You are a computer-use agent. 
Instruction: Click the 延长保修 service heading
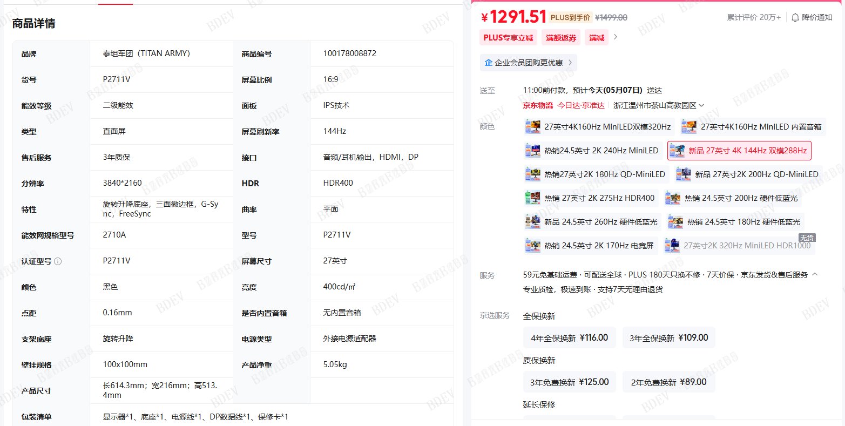[539, 404]
